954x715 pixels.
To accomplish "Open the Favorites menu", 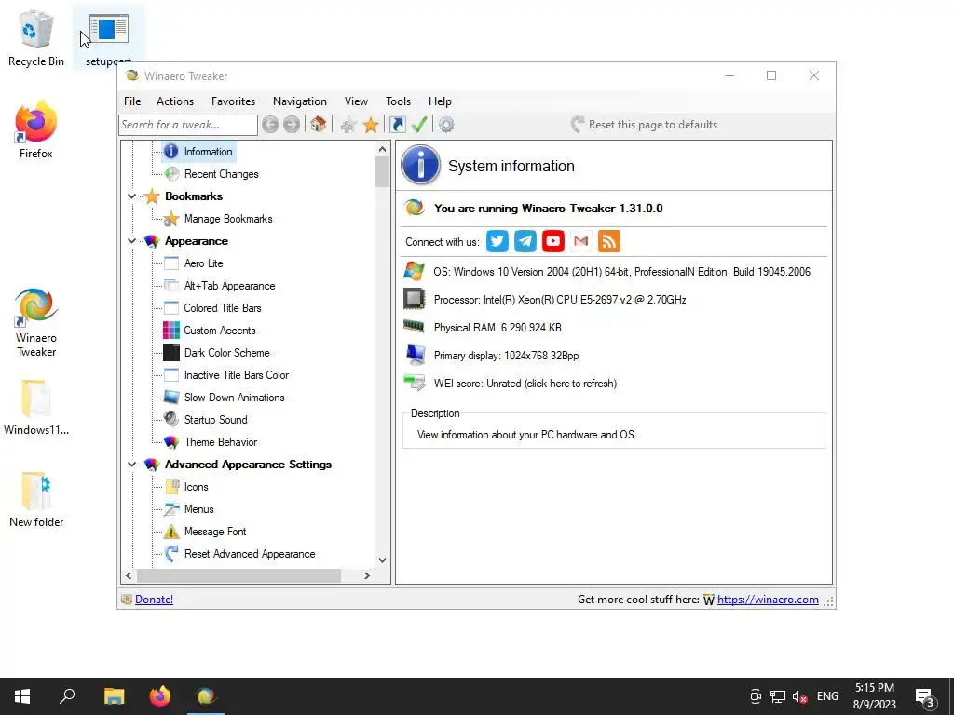I will pyautogui.click(x=233, y=101).
